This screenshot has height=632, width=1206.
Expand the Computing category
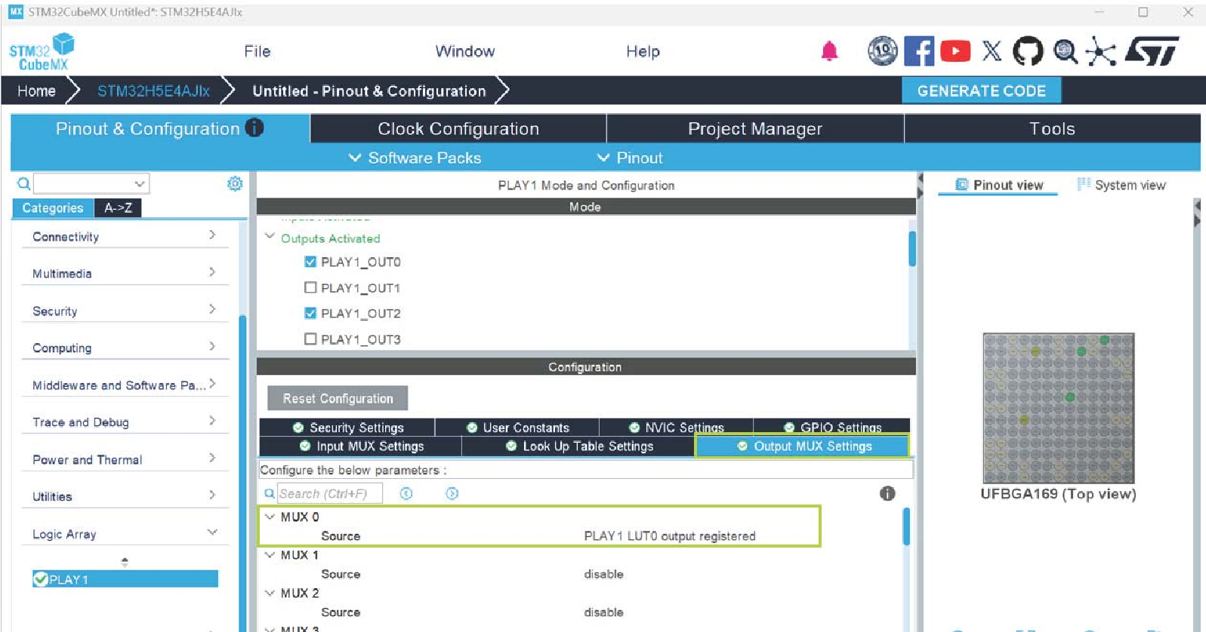coord(212,346)
